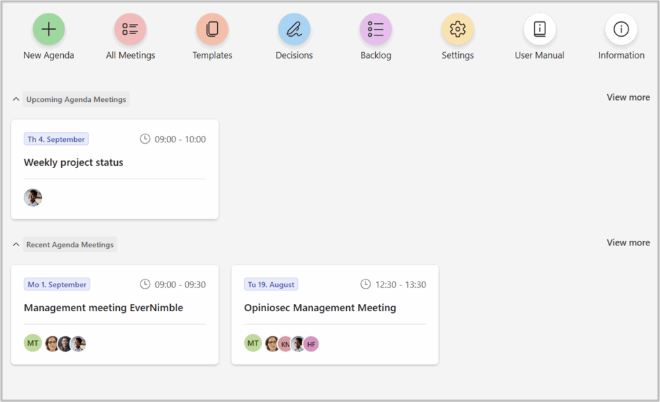Collapse the Upcoming Agenda Meetings section
Image resolution: width=660 pixels, height=402 pixels.
pyautogui.click(x=15, y=99)
